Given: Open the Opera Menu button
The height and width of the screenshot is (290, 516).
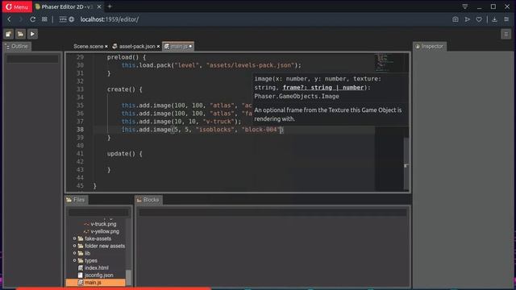Looking at the screenshot, I should click(17, 6).
